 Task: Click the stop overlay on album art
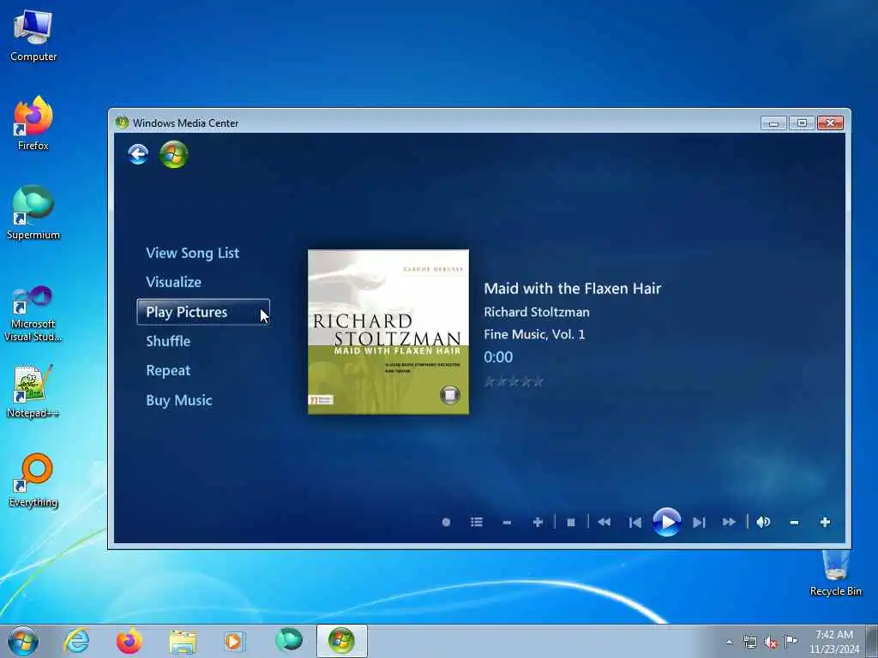click(x=449, y=394)
